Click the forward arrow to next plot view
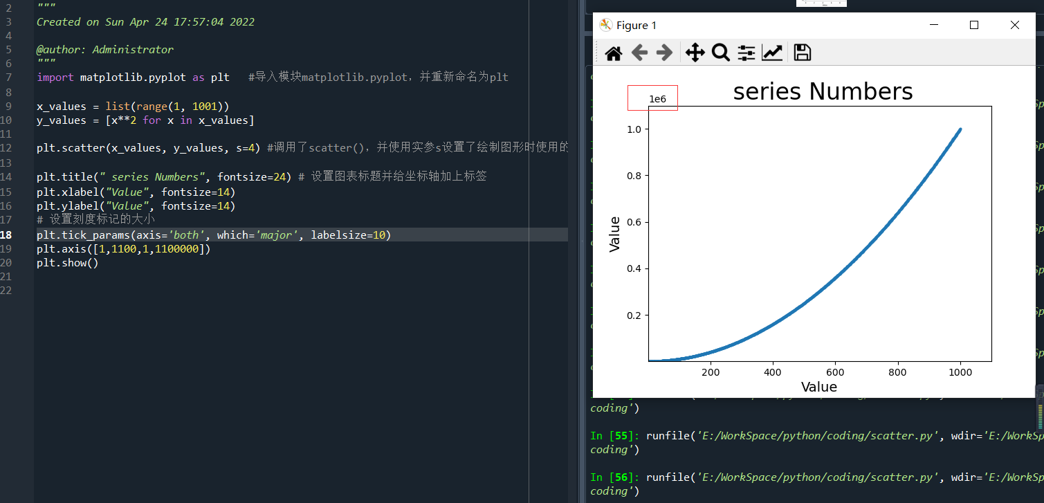The height and width of the screenshot is (503, 1044). coord(666,52)
